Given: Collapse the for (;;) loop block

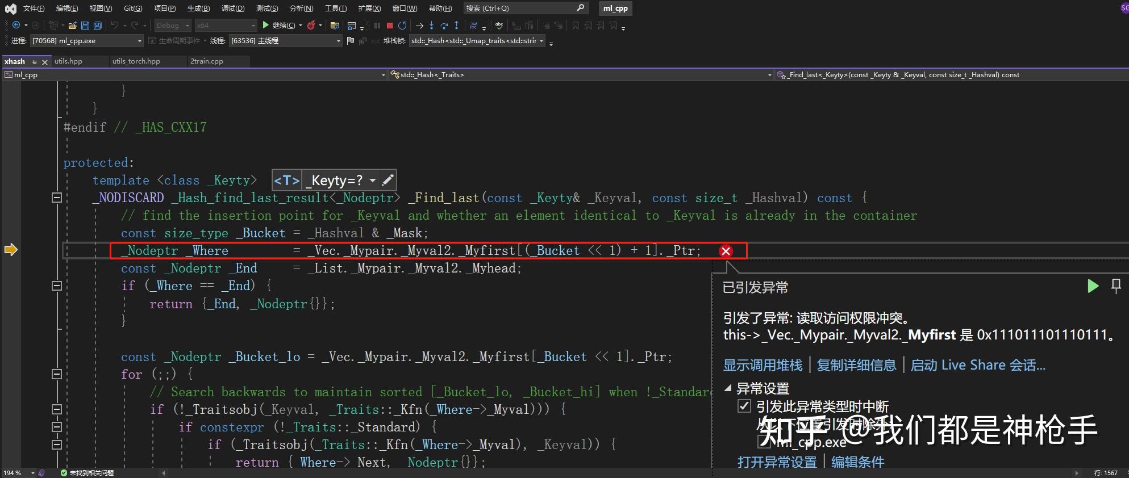Looking at the screenshot, I should (56, 374).
